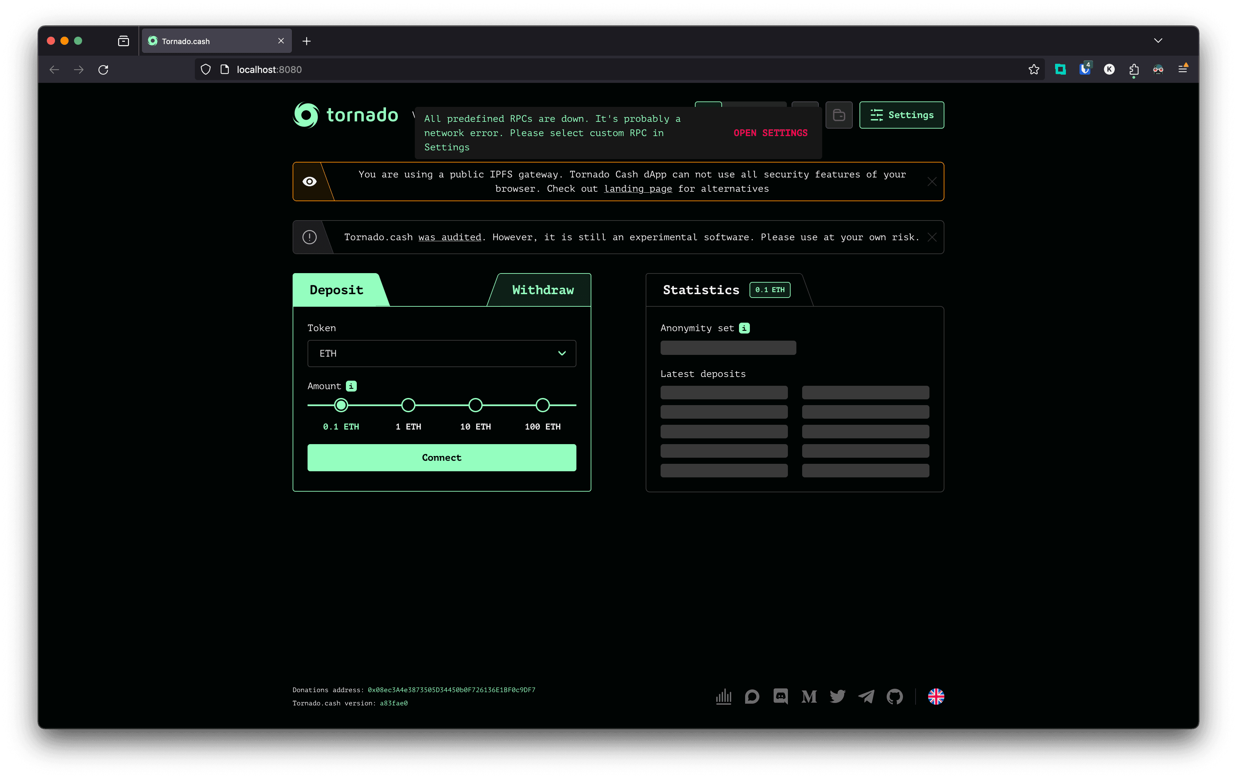This screenshot has height=779, width=1237.
Task: Open the teal square browser extension
Action: 1060,69
